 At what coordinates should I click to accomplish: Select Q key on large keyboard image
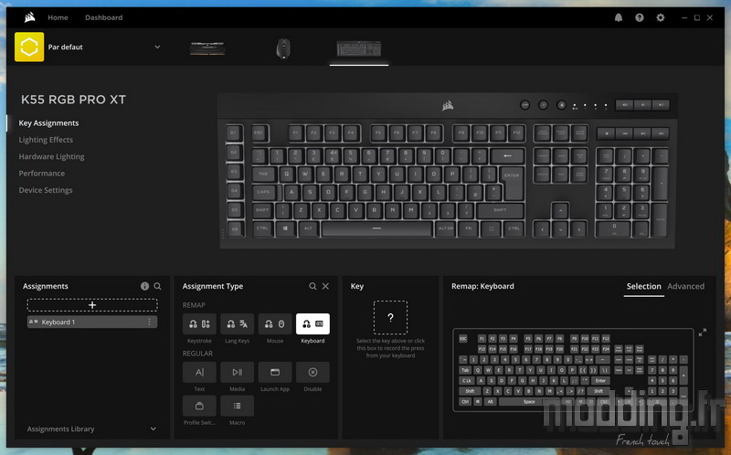click(287, 174)
